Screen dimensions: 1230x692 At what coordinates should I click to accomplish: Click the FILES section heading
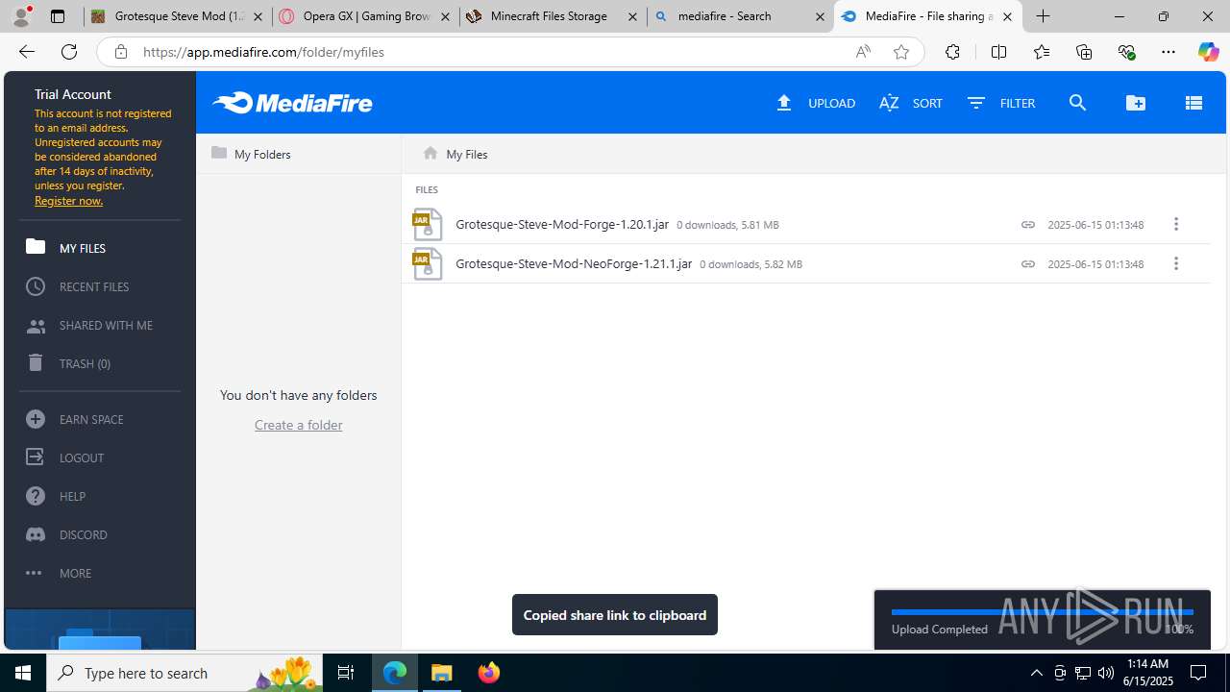click(427, 190)
